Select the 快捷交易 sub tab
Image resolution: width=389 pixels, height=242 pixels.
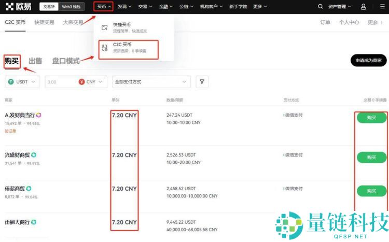tap(44, 22)
